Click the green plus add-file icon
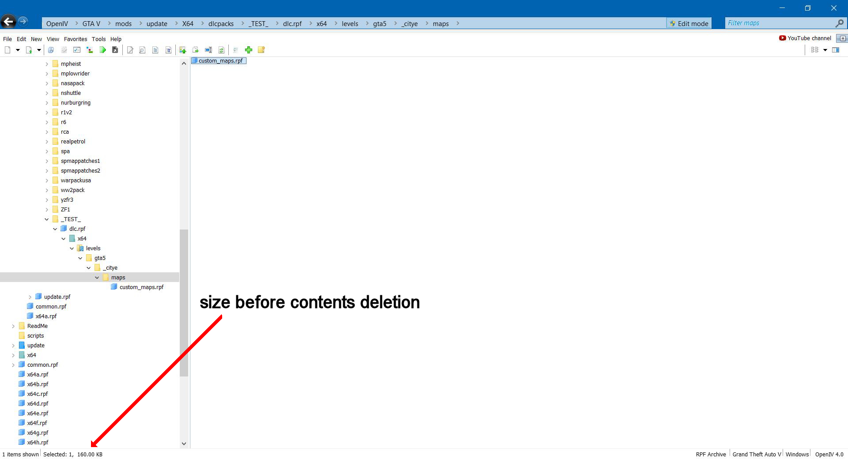This screenshot has width=848, height=459. 249,50
